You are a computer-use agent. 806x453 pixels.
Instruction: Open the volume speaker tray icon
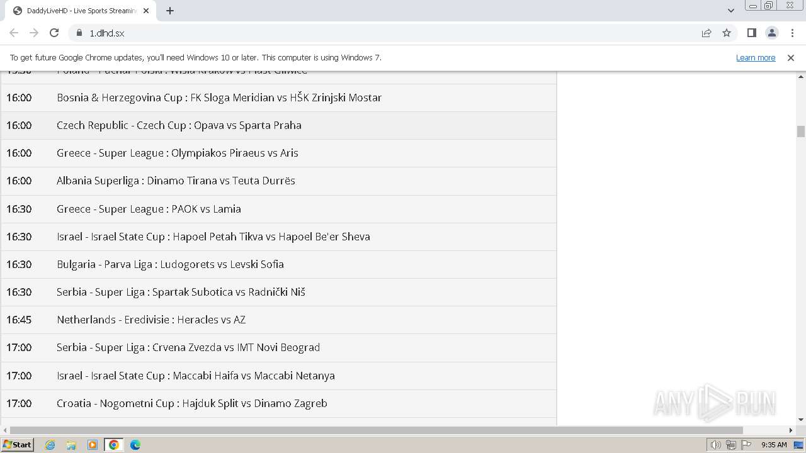click(715, 445)
